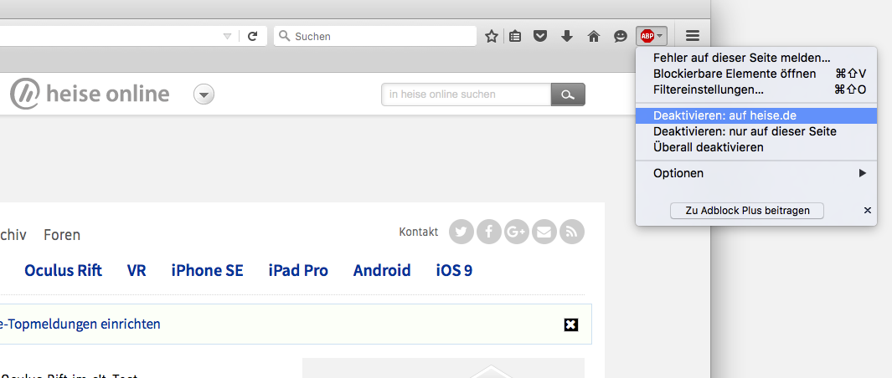Click the heise online logo
The height and width of the screenshot is (378, 892).
pos(90,94)
